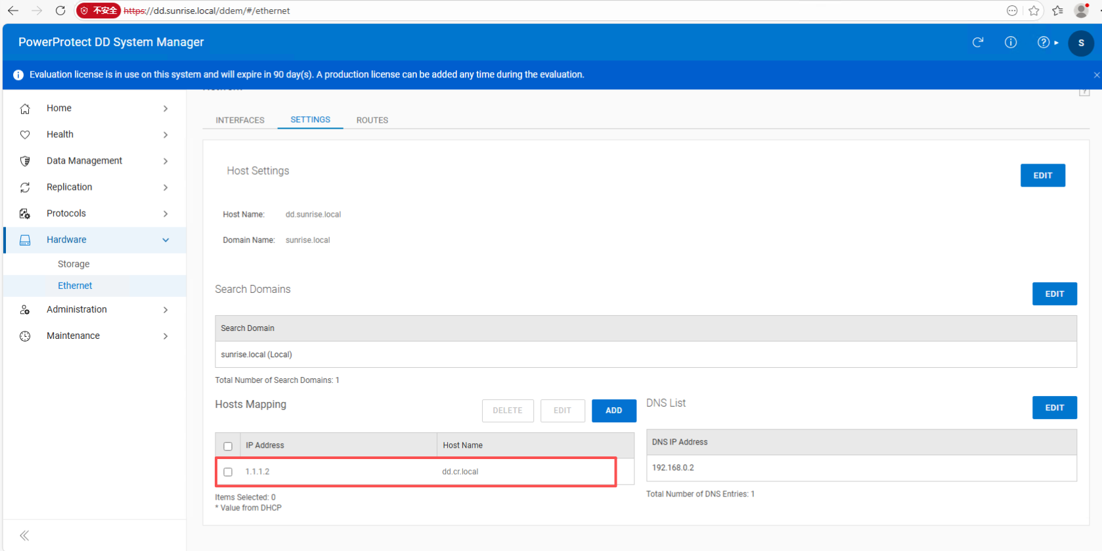
Task: Click the domain name value sunrise.local
Action: (307, 240)
